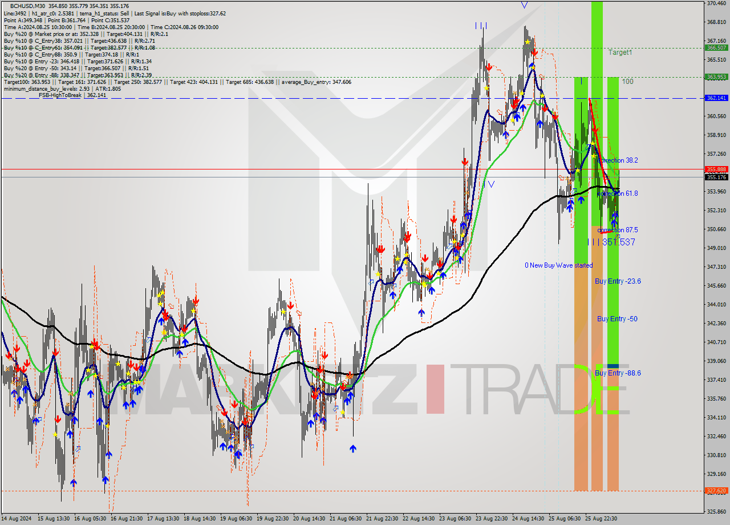
Task: Click the Target100: 363.953 summary line
Action: (177, 82)
